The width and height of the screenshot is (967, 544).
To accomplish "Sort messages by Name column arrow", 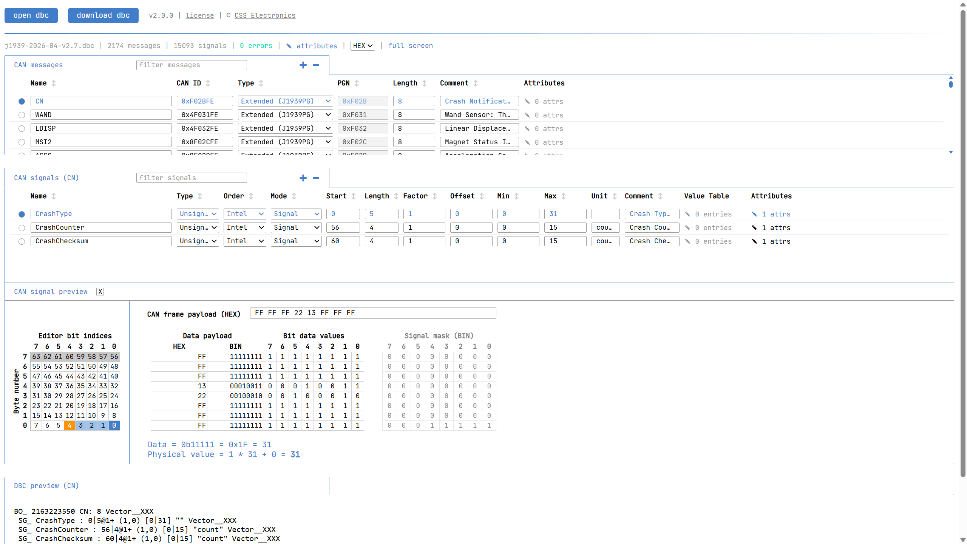I will (54, 83).
